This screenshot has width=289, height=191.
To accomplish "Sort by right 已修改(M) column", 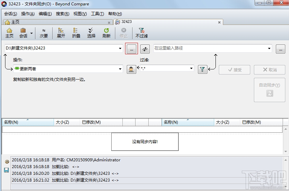I will pyautogui.click(x=261, y=122).
